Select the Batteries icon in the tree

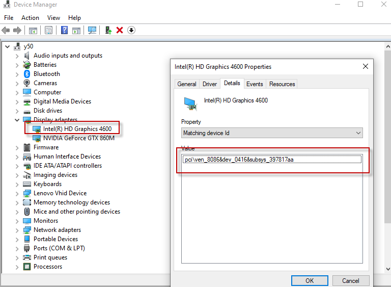coord(26,65)
